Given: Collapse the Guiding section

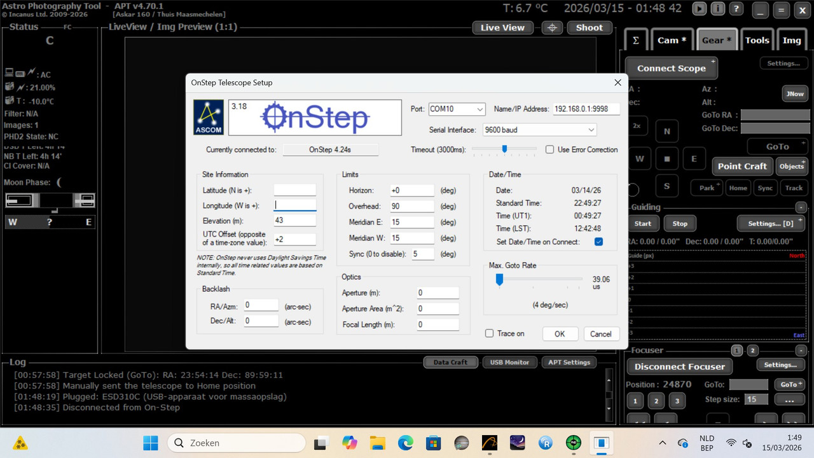Looking at the screenshot, I should coord(801,207).
